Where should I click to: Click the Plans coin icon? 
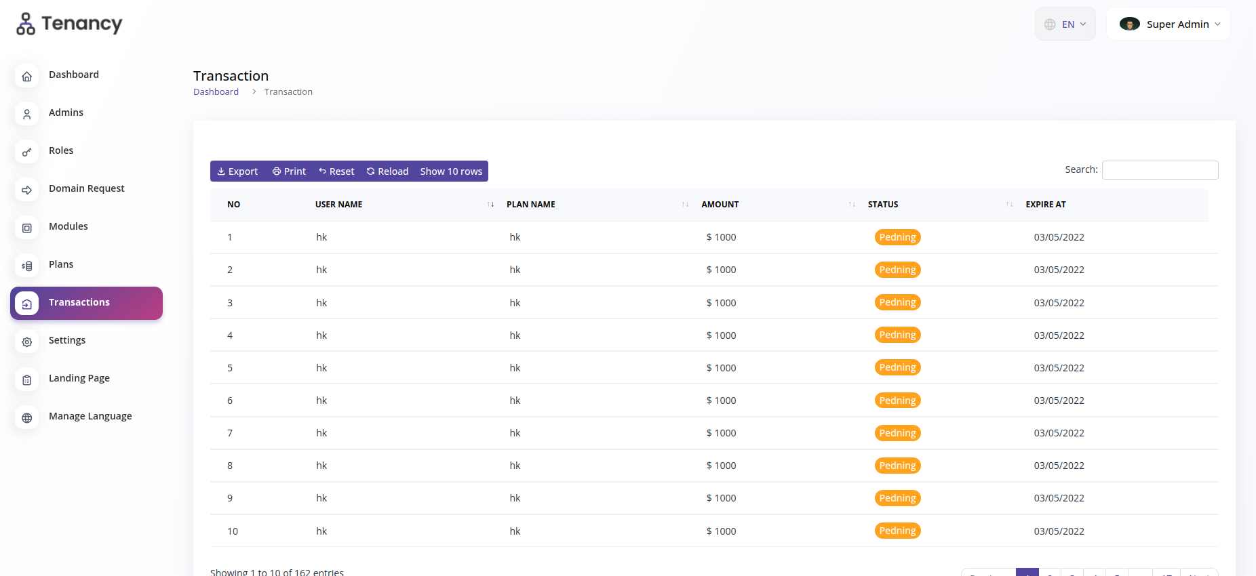tap(27, 266)
